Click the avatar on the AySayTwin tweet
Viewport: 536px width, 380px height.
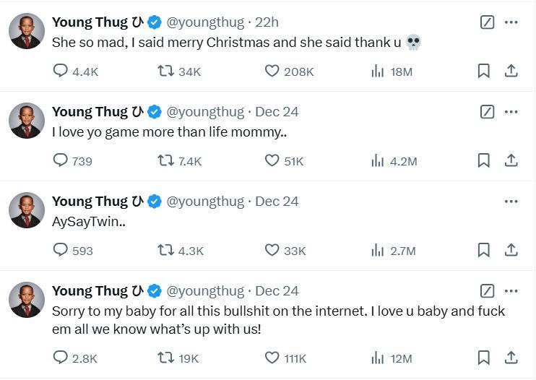tap(27, 210)
